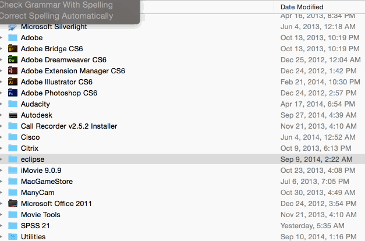Screen dimensions: 365x241
Task: Select the Adobe Photoshop CS6 icon
Action: (13, 93)
